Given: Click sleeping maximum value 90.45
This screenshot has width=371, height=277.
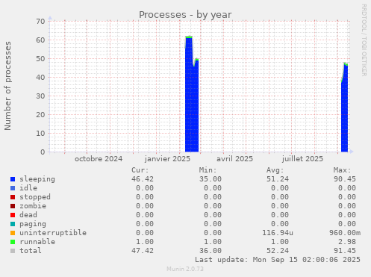Looking at the screenshot, I should pyautogui.click(x=345, y=179).
